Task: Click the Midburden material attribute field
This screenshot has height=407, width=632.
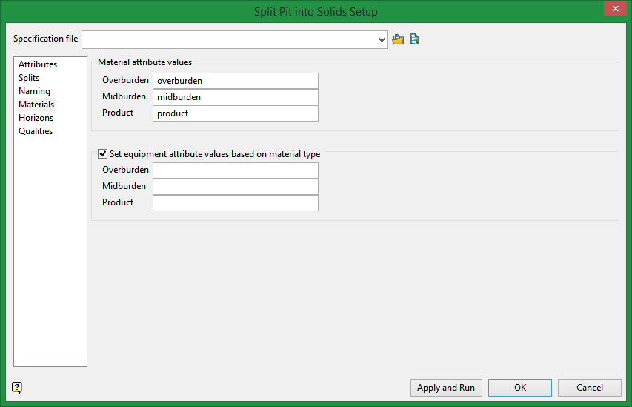Action: (235, 97)
